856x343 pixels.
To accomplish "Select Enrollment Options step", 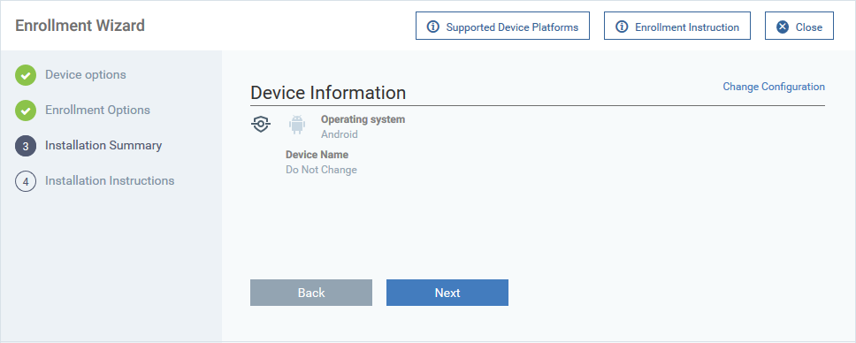I will 97,111.
